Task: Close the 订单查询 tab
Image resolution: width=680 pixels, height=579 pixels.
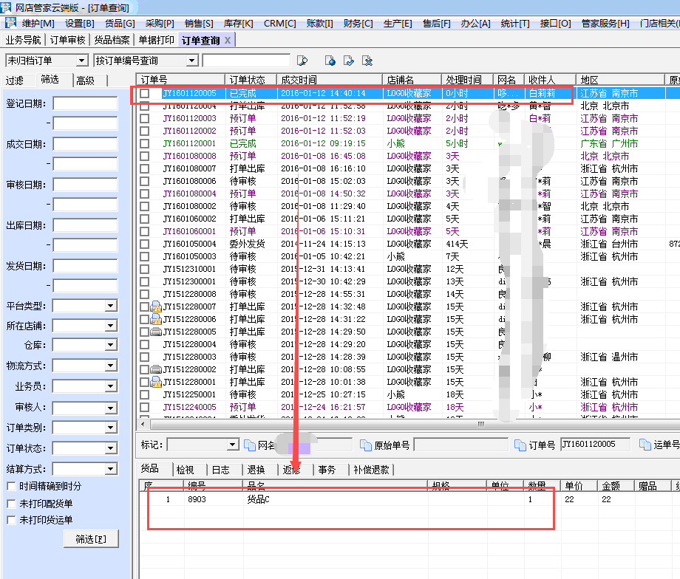Action: point(228,40)
